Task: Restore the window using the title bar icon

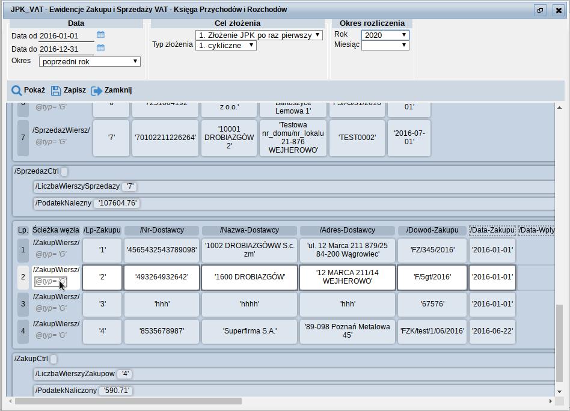Action: pyautogui.click(x=541, y=10)
